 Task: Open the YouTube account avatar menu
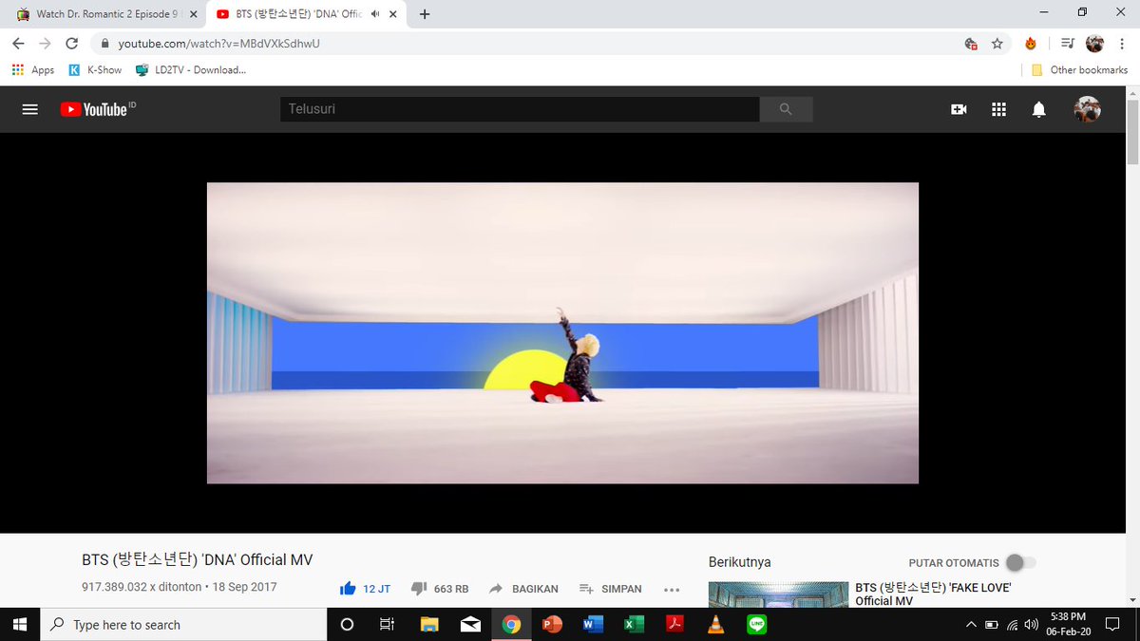coord(1087,109)
